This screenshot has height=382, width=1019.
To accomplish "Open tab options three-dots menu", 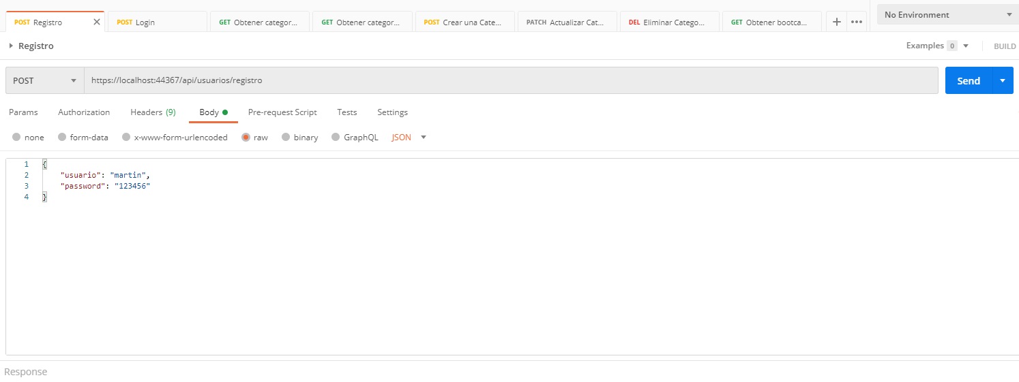I will pos(857,22).
